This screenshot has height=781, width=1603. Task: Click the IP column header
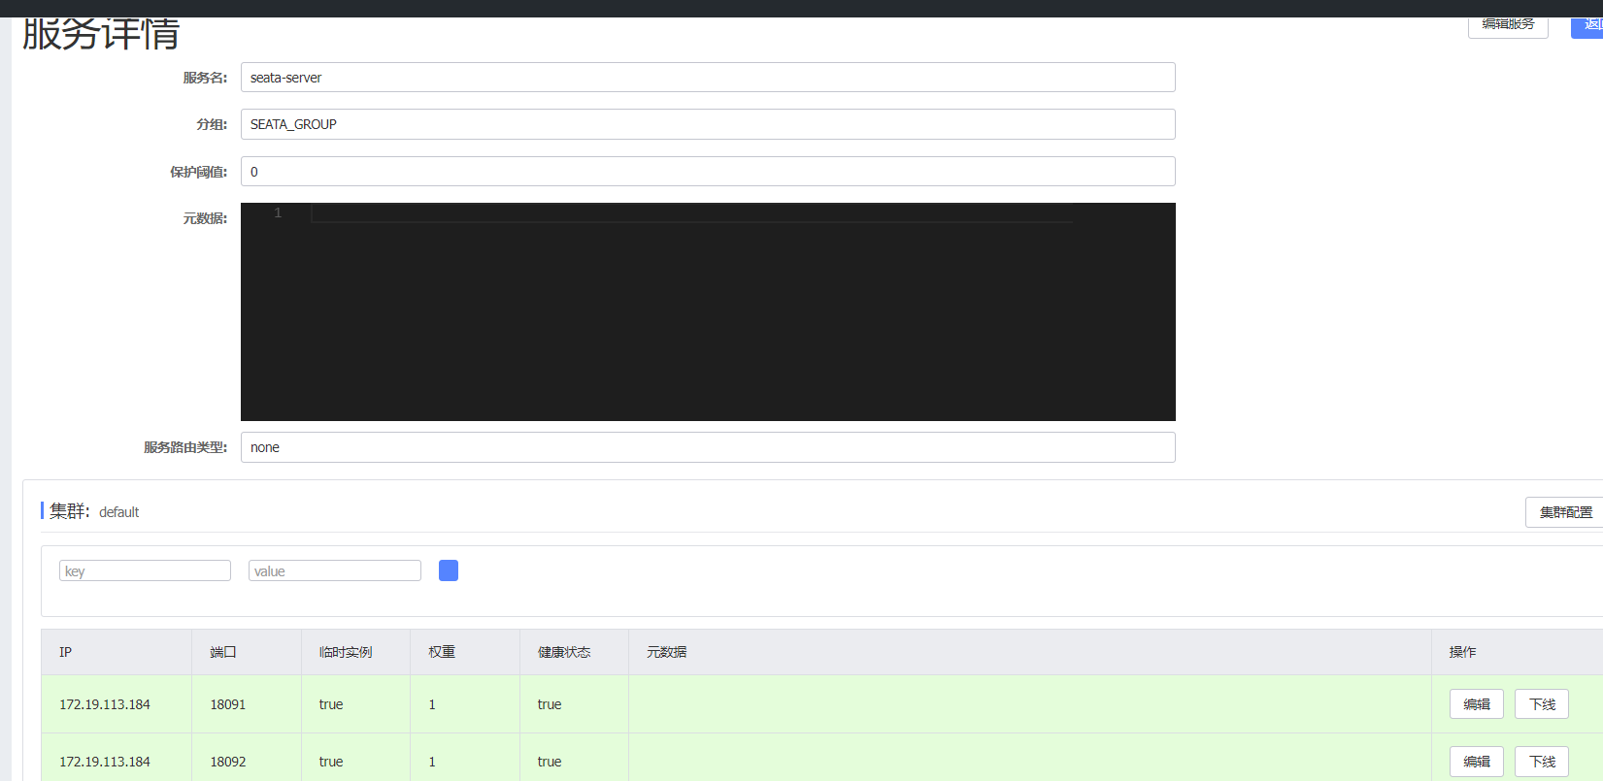point(117,652)
